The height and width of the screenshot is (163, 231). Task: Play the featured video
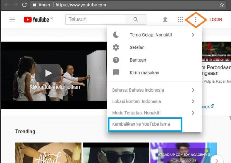(x=48, y=73)
